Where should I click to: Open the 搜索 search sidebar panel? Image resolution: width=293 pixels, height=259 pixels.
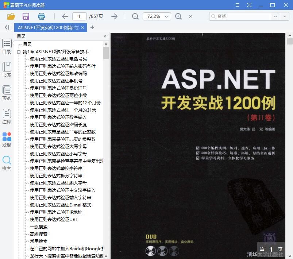[7, 163]
